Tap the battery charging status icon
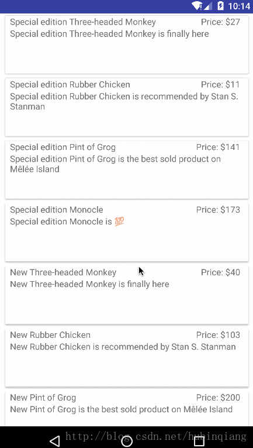 pos(220,6)
